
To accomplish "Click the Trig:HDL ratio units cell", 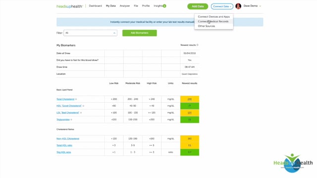I will coord(170,152).
